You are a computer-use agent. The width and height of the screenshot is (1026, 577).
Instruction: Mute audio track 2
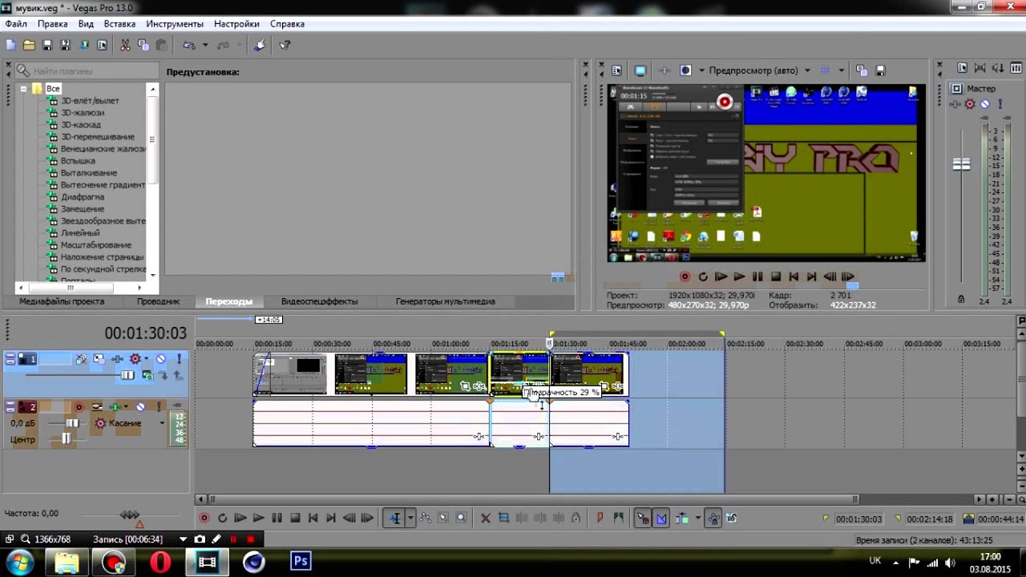point(141,407)
